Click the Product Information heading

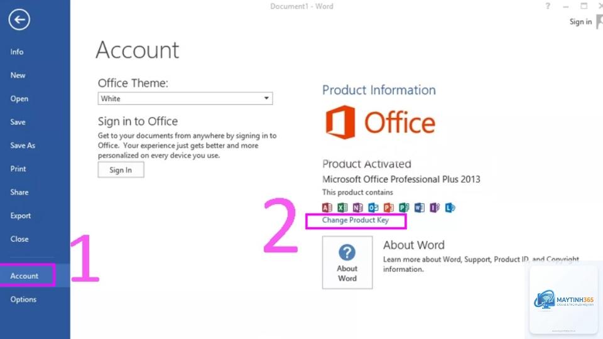(379, 90)
